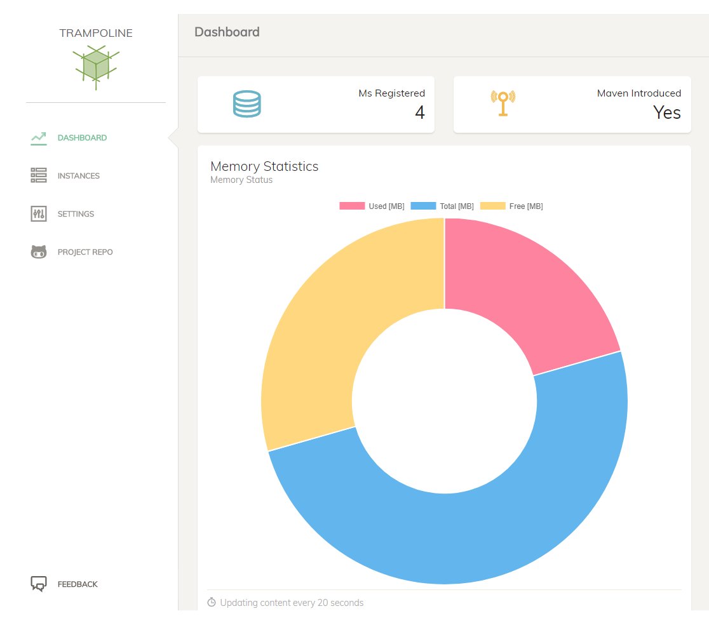Click the Free [MB] legend label
709x625 pixels.
[x=526, y=206]
